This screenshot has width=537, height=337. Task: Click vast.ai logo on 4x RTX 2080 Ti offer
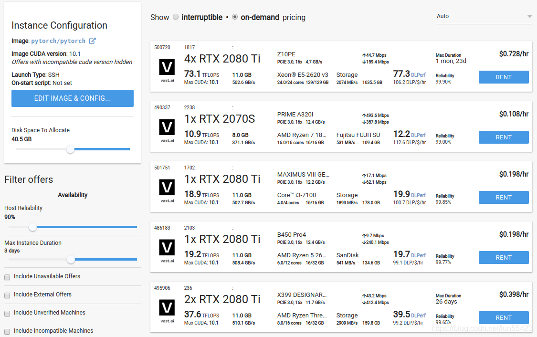pos(167,70)
